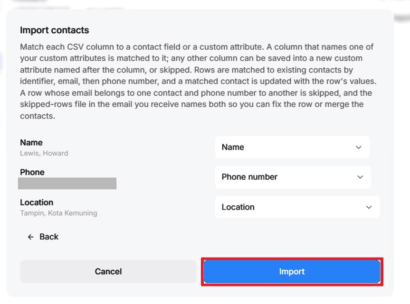Screen dimensions: 410x304
Task: Open the Name field mapping dropdown
Action: (x=292, y=147)
